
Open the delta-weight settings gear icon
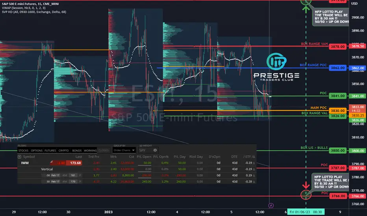155,150
